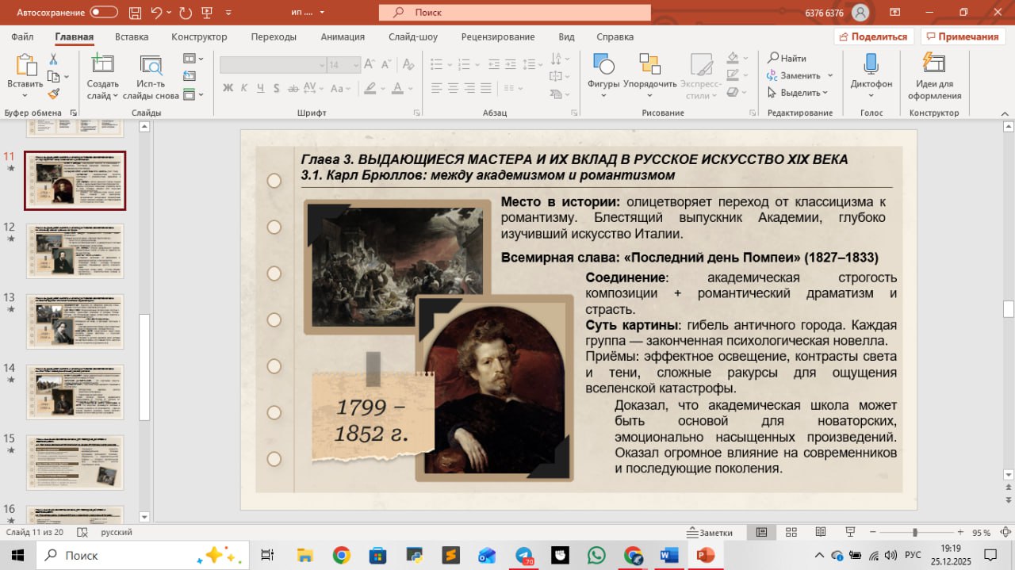Click Fit slide to window icon
Image resolution: width=1015 pixels, height=570 pixels.
[x=1005, y=532]
